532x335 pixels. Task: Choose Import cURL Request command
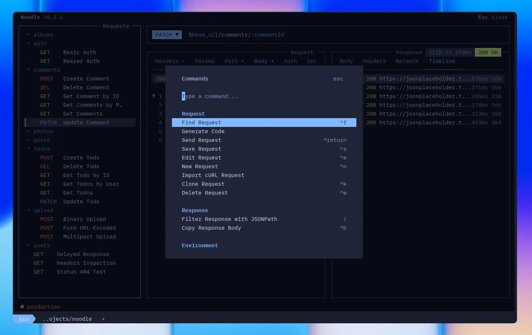[x=264, y=175]
